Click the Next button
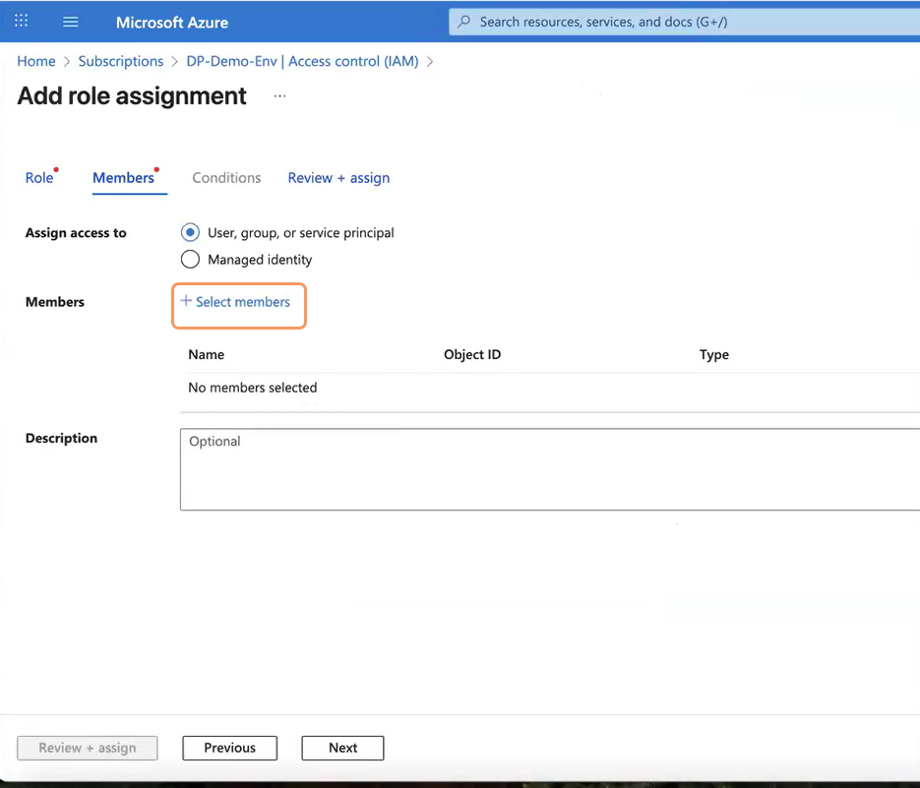 click(x=342, y=748)
